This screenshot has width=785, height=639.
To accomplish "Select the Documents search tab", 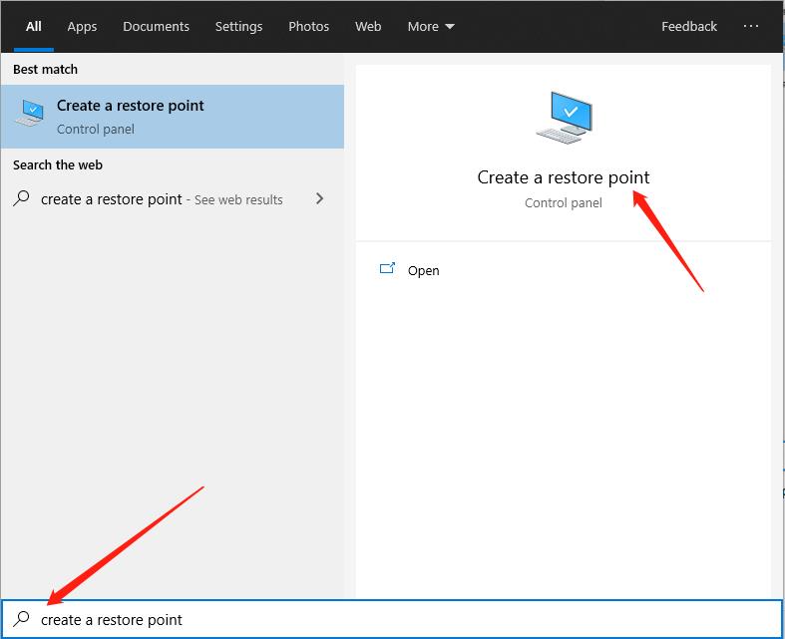I will pyautogui.click(x=157, y=27).
